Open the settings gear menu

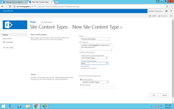coord(166,11)
